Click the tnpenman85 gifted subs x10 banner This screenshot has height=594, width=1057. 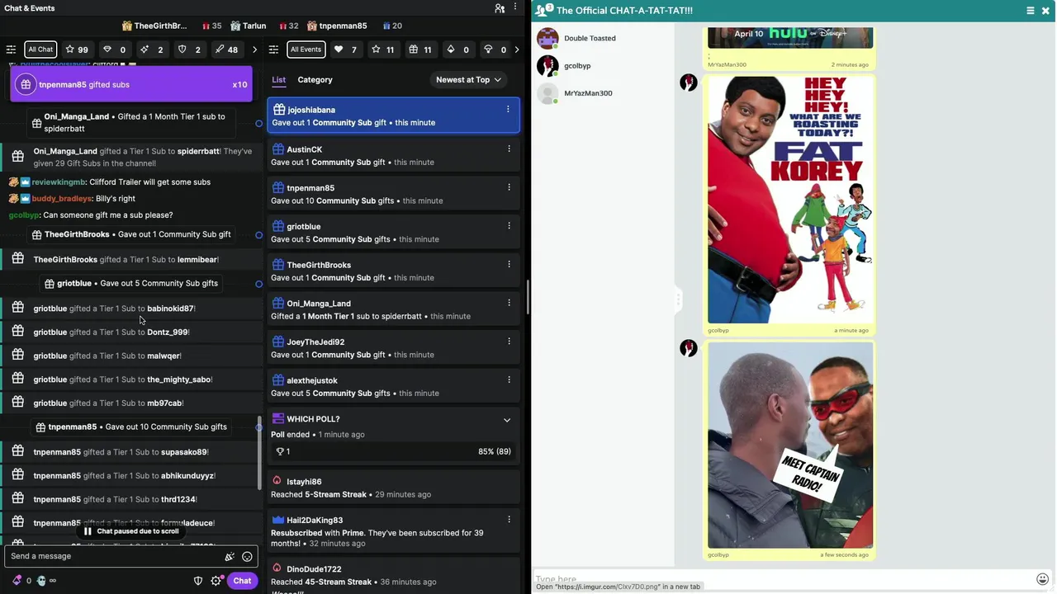pos(130,84)
